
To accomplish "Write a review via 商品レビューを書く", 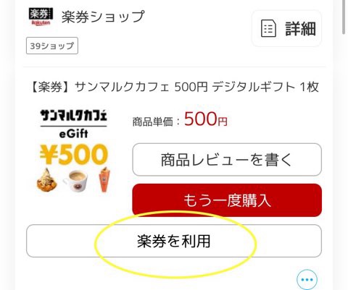I will point(227,160).
